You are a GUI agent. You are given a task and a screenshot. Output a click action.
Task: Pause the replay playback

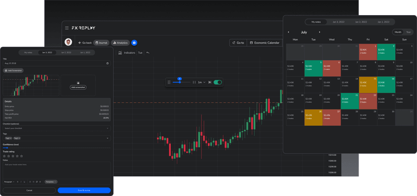click(194, 82)
